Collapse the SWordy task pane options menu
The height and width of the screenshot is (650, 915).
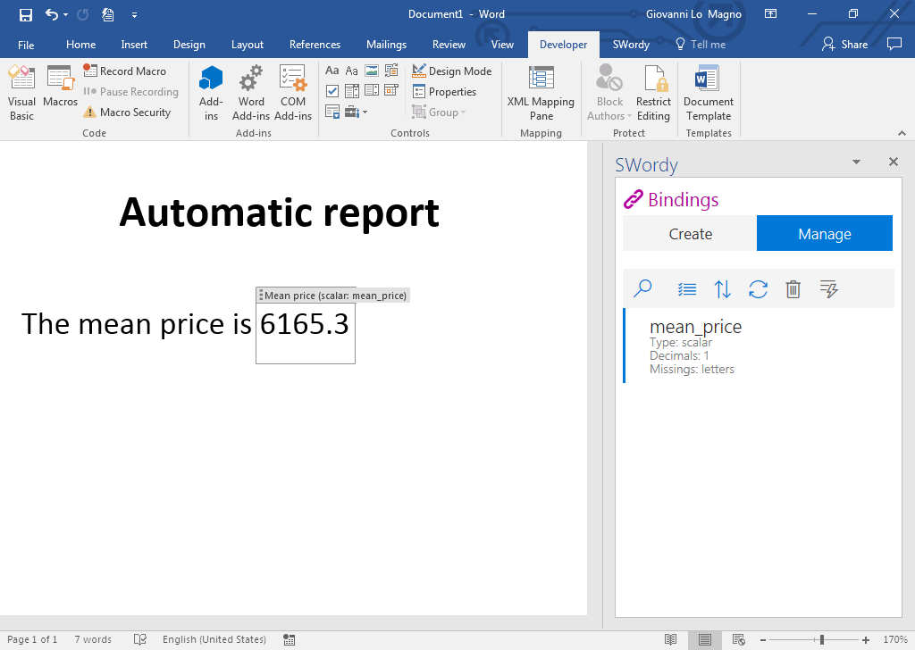pyautogui.click(x=856, y=162)
